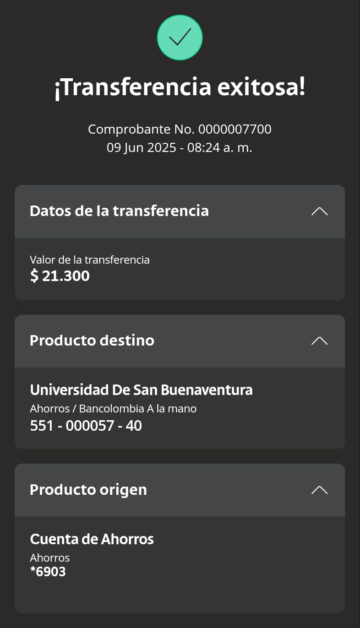
Task: Collapse the Producto destino chevron
Action: (319, 341)
